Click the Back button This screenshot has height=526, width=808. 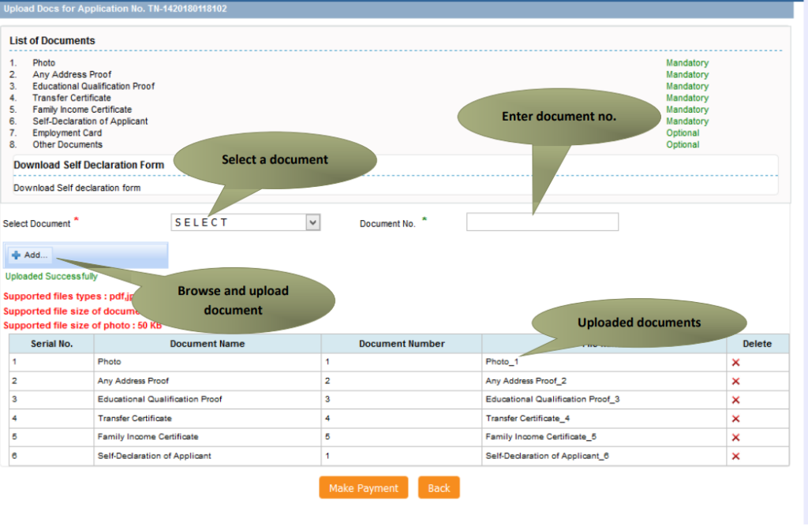coord(439,488)
